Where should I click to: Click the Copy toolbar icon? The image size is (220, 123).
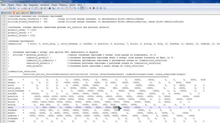tap(33, 8)
